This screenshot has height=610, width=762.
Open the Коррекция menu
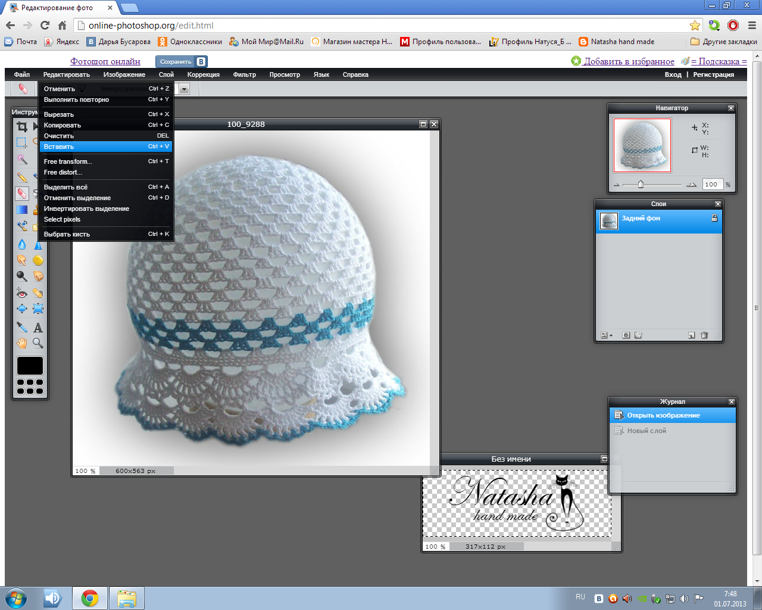click(203, 74)
